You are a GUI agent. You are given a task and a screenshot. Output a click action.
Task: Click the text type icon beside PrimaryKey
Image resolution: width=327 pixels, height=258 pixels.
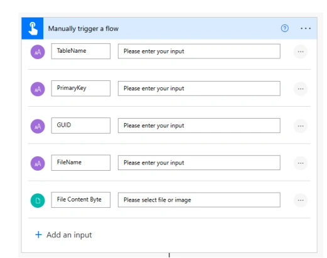click(x=38, y=89)
